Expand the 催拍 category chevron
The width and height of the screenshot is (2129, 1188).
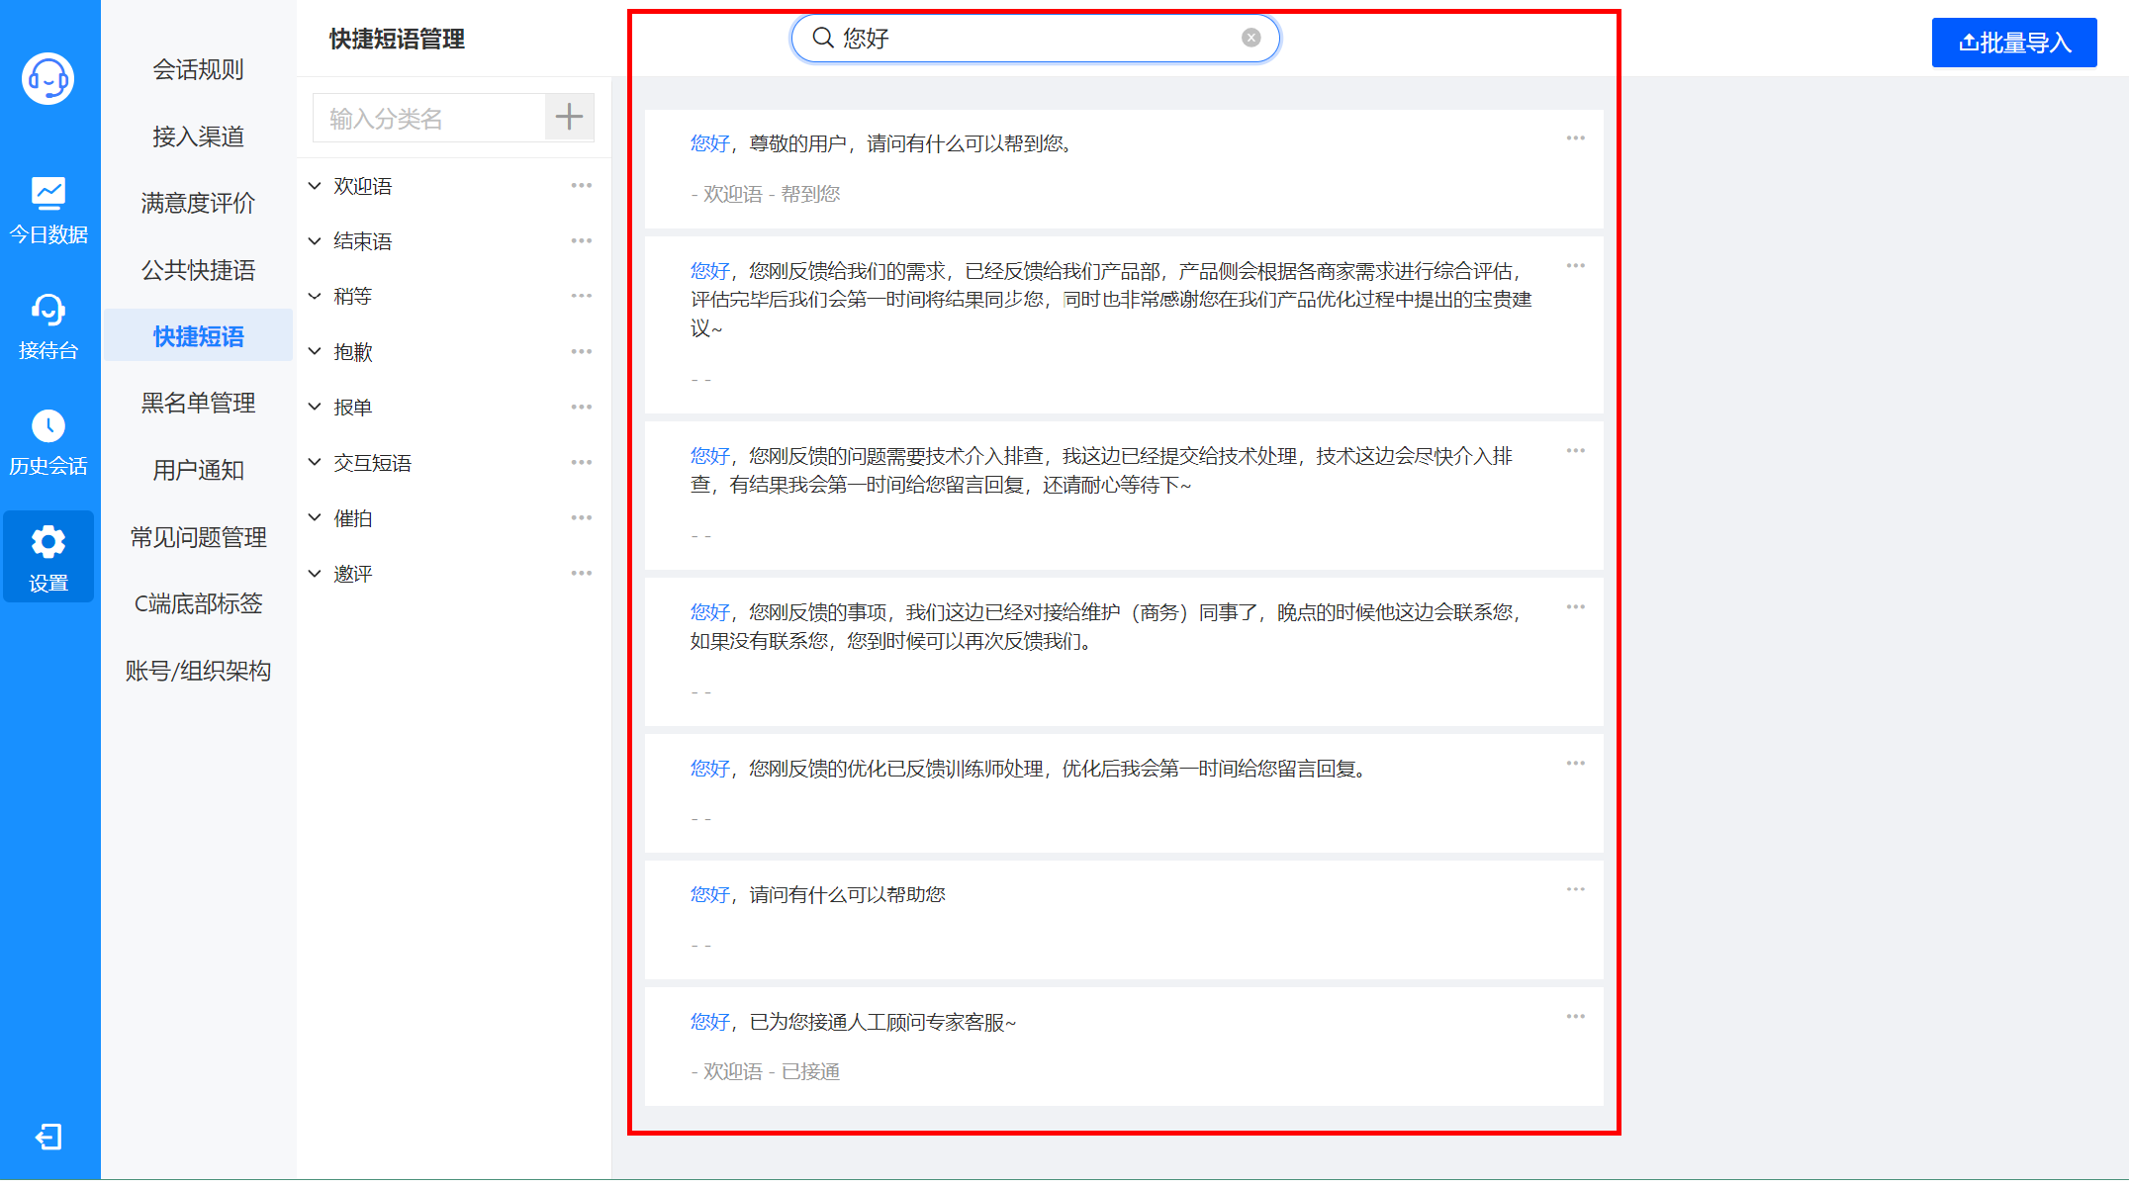315,517
